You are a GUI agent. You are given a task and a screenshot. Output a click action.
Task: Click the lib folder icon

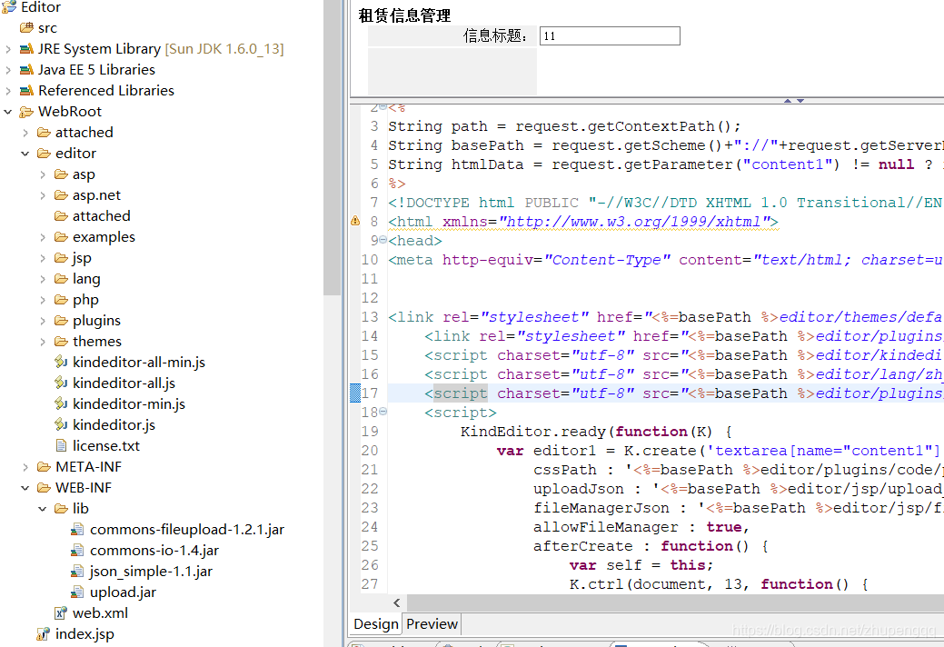point(61,509)
